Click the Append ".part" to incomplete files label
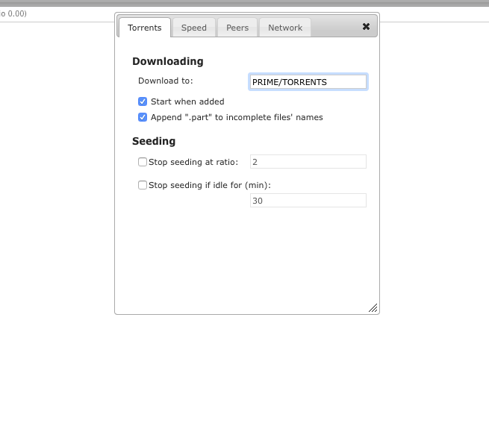Screen dimensions: 489x429 point(237,117)
